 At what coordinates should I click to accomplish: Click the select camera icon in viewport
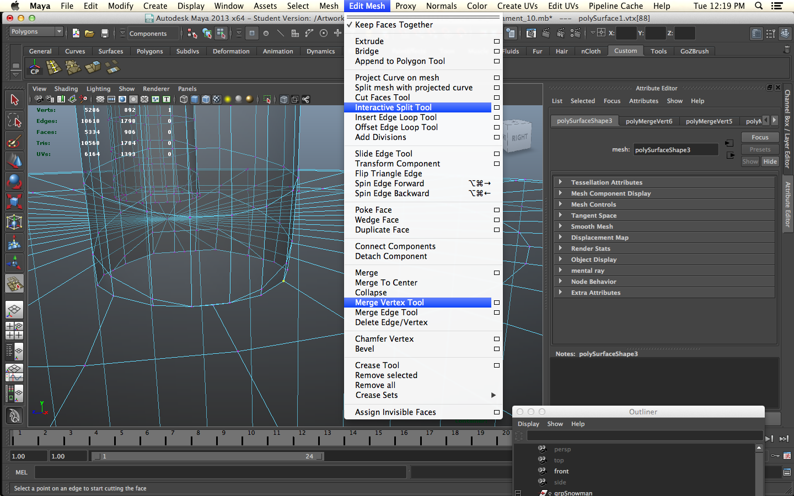click(x=39, y=99)
